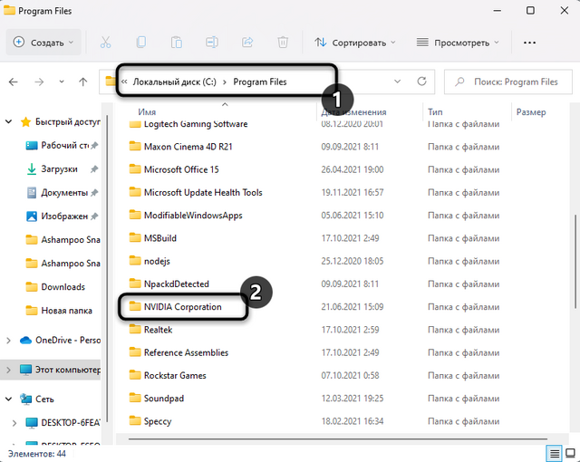This screenshot has width=580, height=462.
Task: Open the three-dots See more menu
Action: point(529,43)
